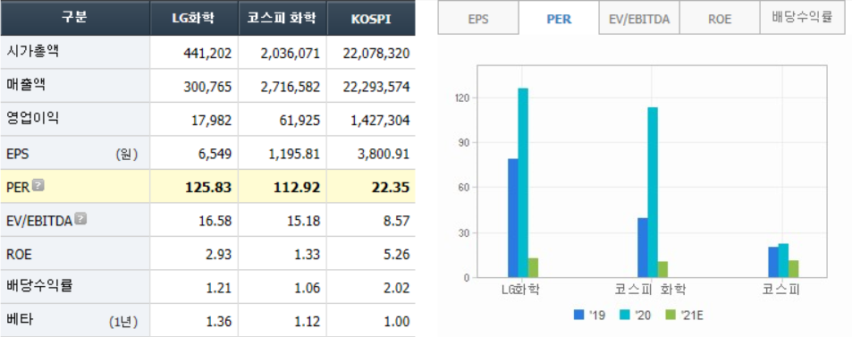Click the bold PER value 125.83

(208, 188)
